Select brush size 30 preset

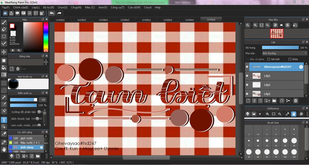pyautogui.click(x=249, y=153)
